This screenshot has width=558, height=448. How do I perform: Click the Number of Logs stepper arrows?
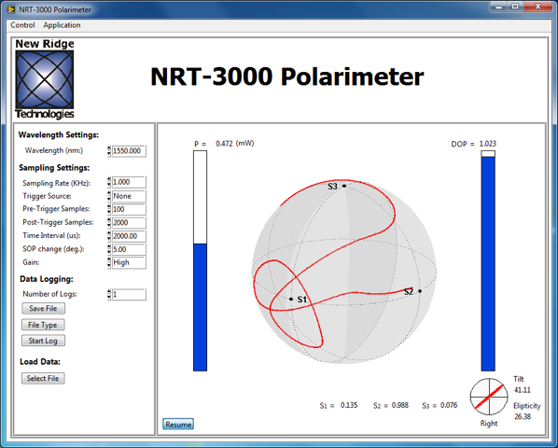[109, 295]
